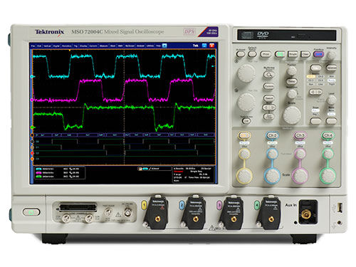Push the Clear button
Image resolution: width=356 pixels, height=267 pixels.
[x=305, y=54]
